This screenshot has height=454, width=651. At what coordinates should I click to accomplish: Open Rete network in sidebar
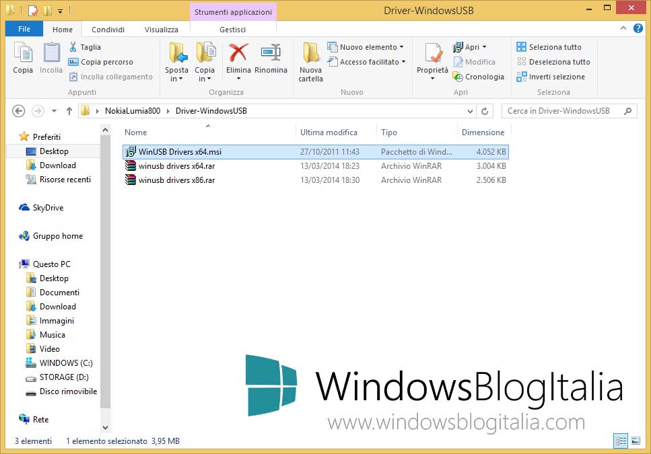pyautogui.click(x=34, y=419)
